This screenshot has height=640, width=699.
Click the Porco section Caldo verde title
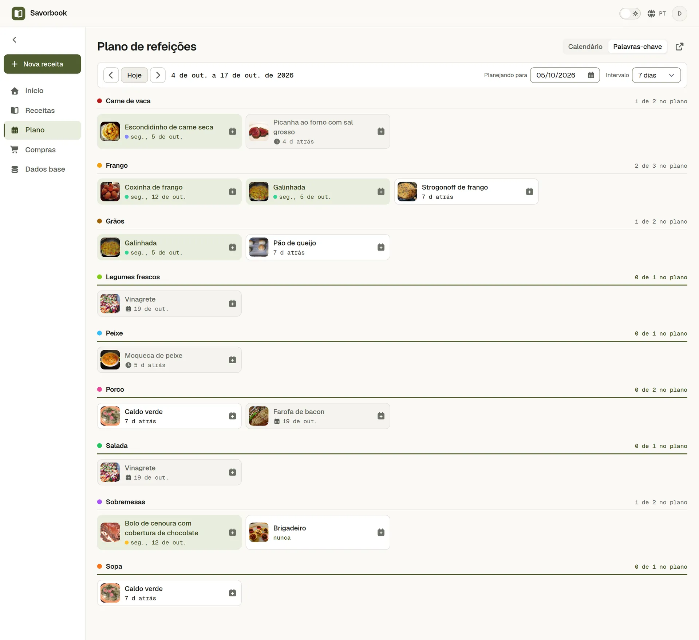[x=144, y=412]
